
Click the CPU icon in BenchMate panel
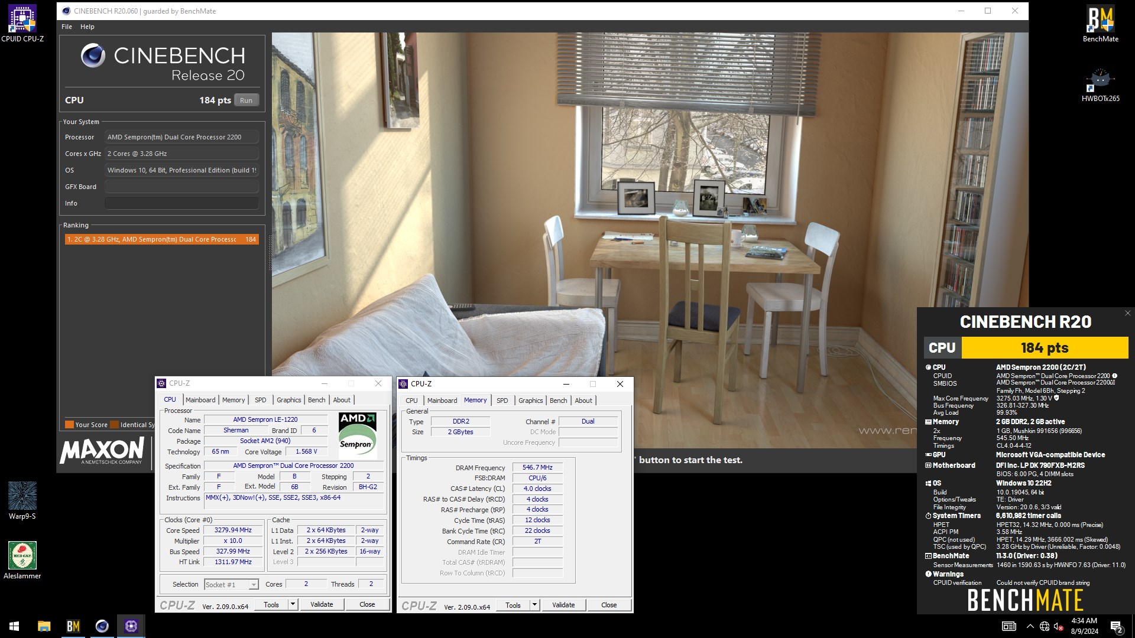click(928, 367)
